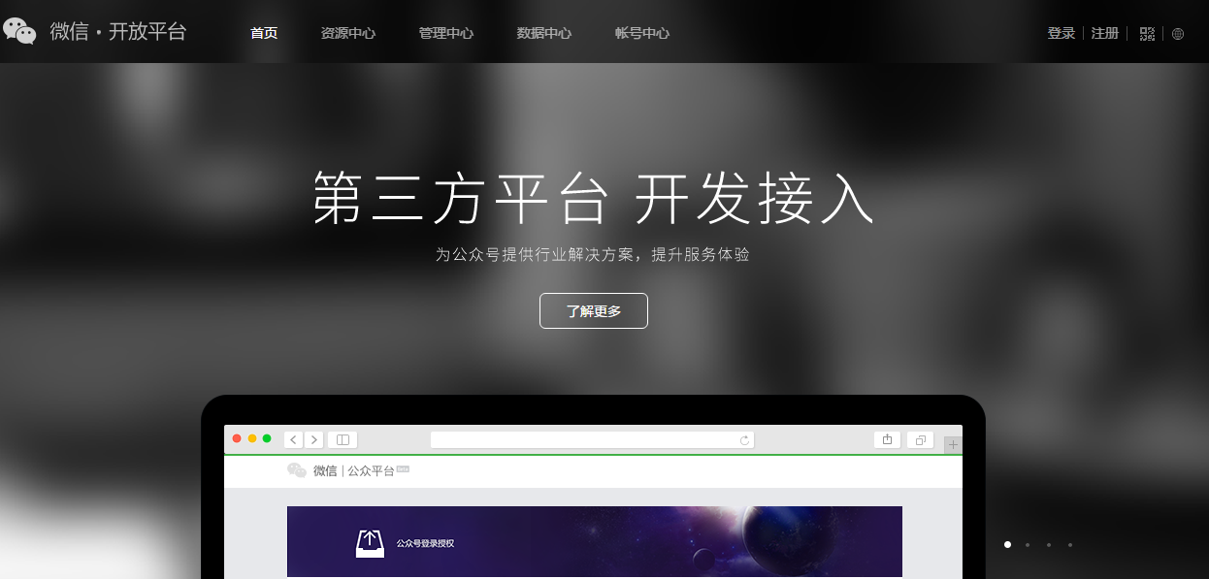The height and width of the screenshot is (579, 1209).
Task: Select 帐号中心 in top navigation
Action: (642, 33)
